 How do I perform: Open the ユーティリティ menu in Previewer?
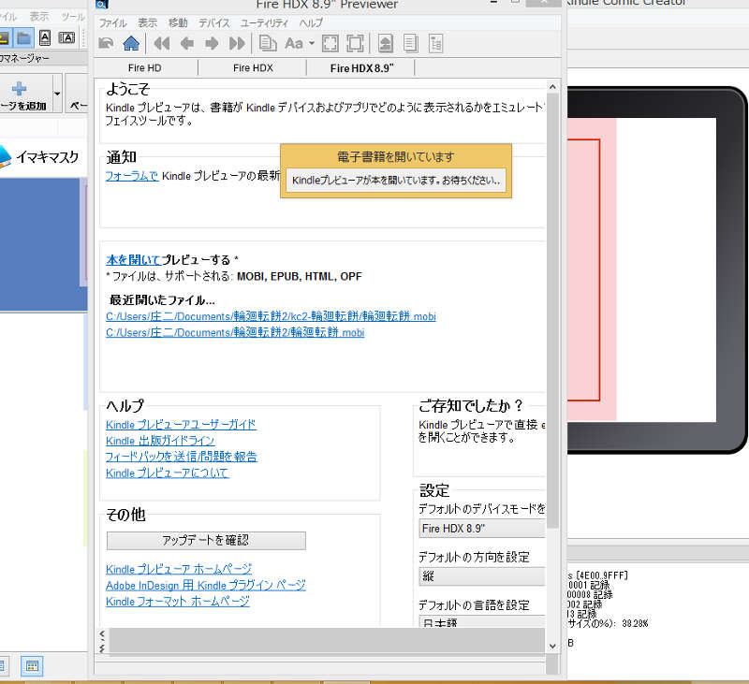(264, 22)
